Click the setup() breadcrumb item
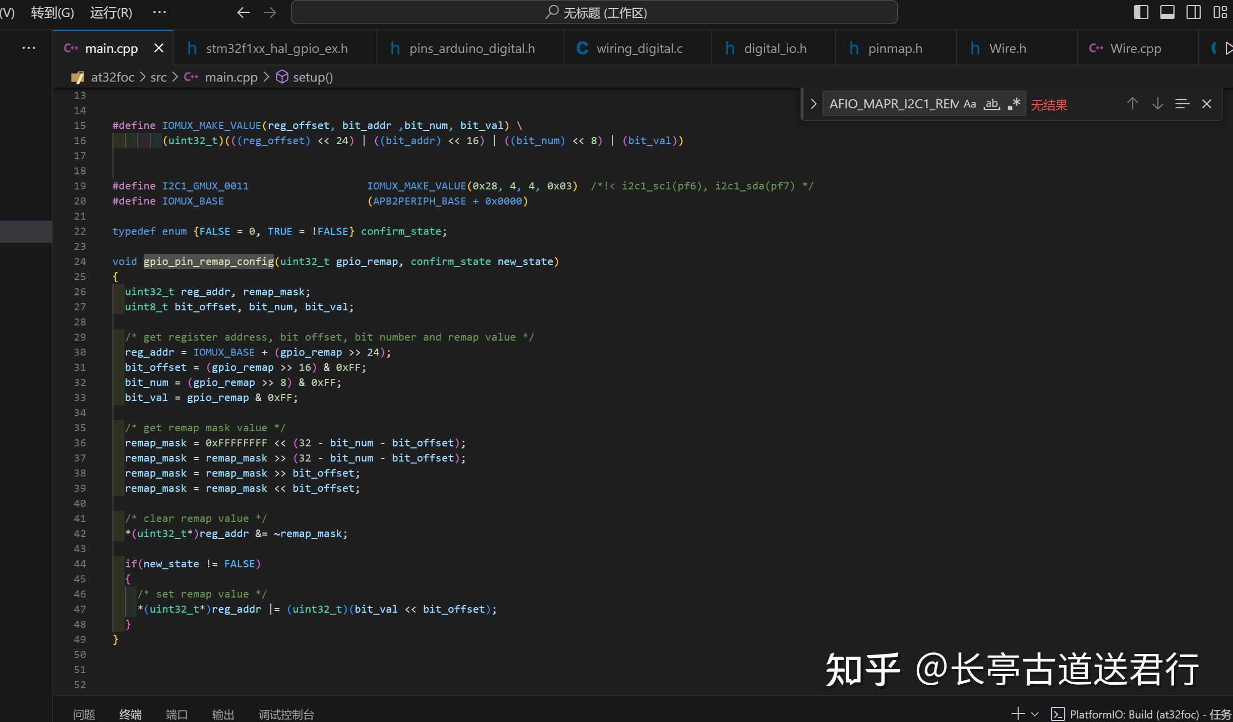This screenshot has width=1233, height=722. 312,77
